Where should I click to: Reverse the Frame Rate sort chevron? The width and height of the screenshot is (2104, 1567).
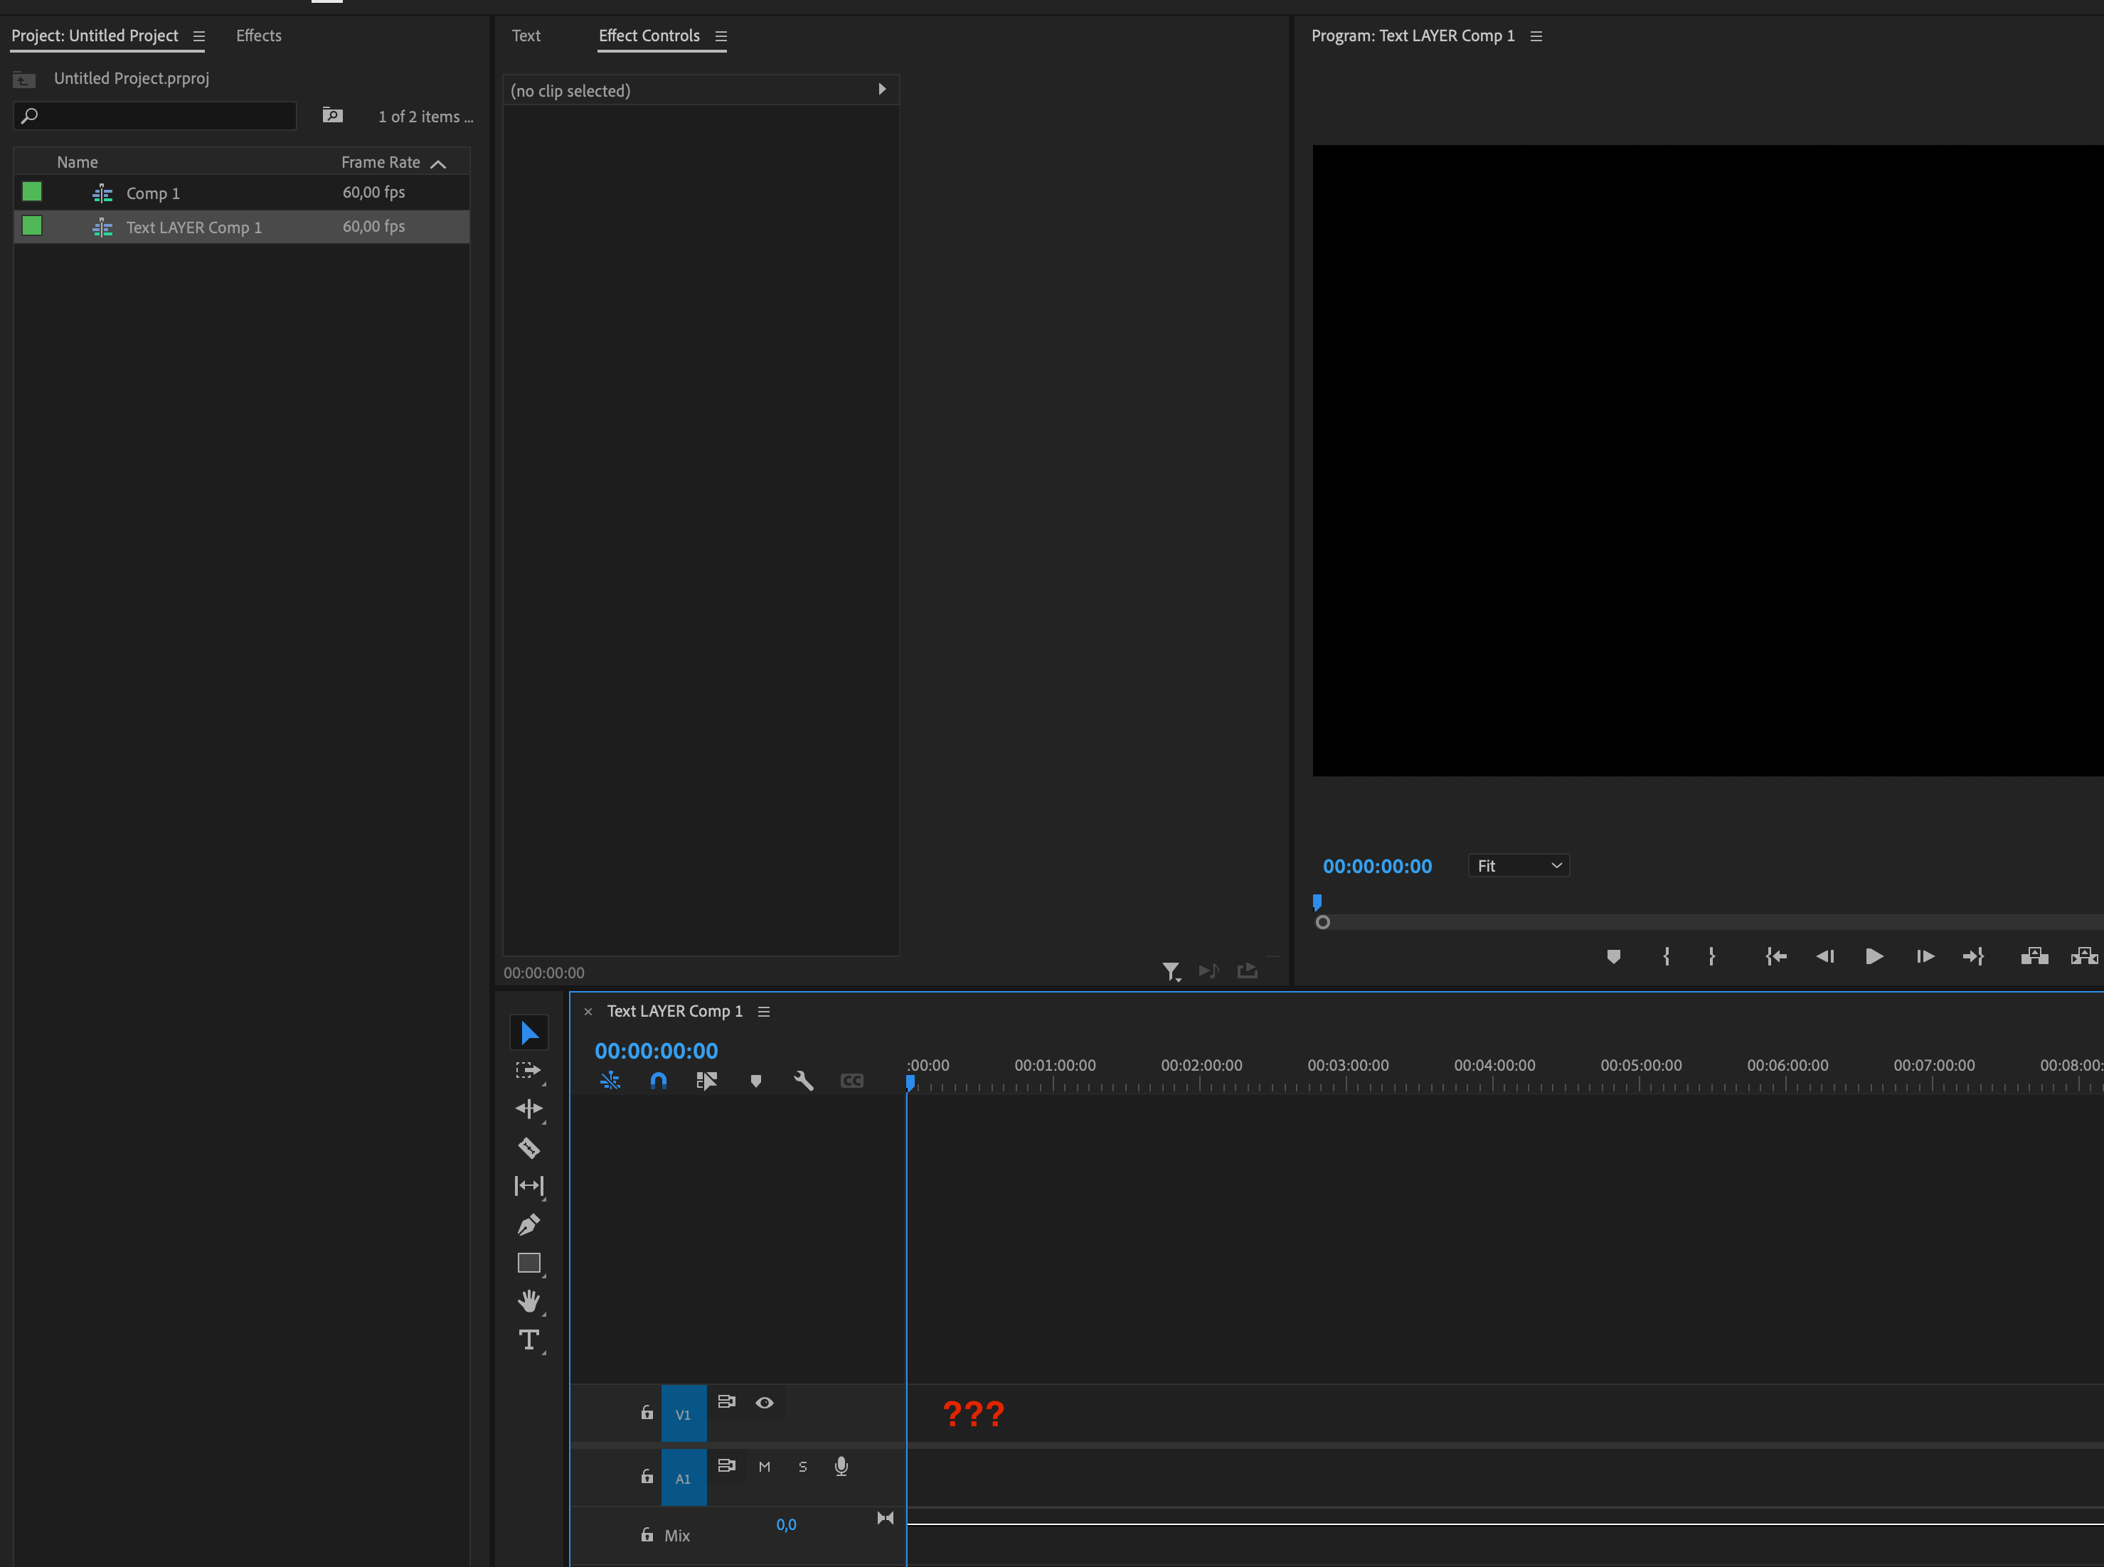[x=437, y=163]
